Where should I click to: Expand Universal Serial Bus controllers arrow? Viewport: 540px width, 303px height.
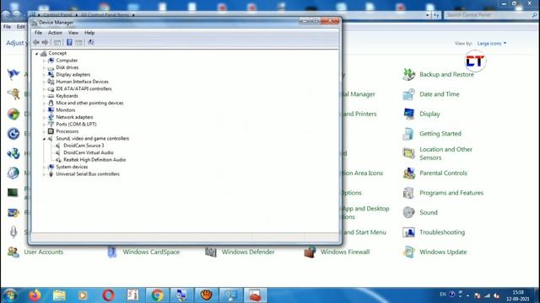(44, 174)
